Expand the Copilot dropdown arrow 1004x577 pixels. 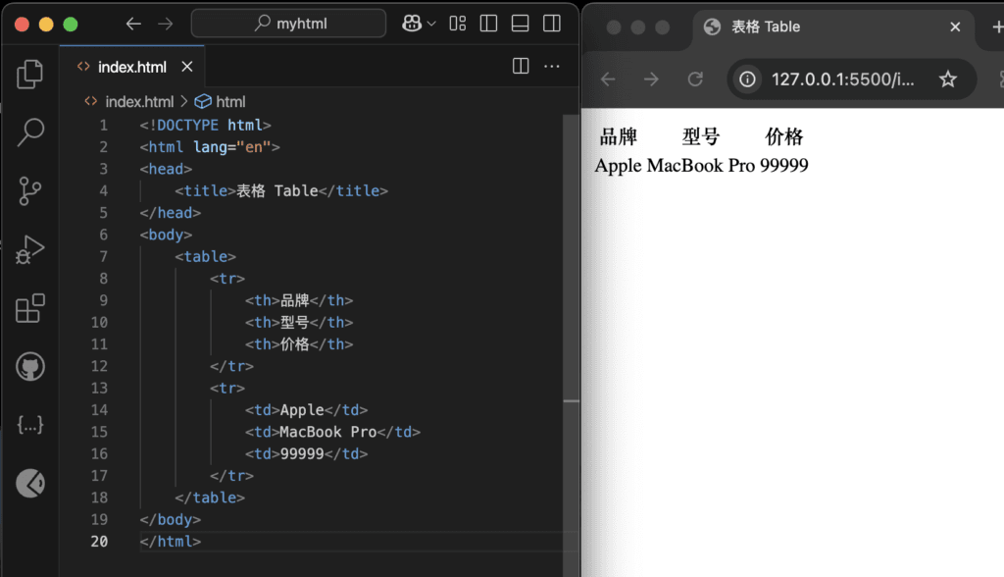(431, 24)
